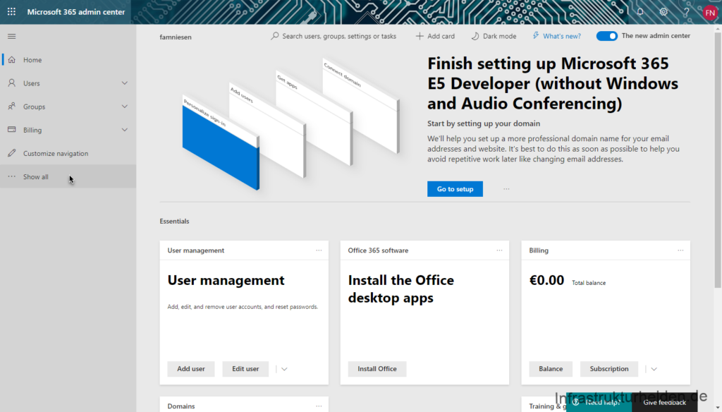The width and height of the screenshot is (722, 412).
Task: Toggle The new admin center switch
Action: coord(606,36)
